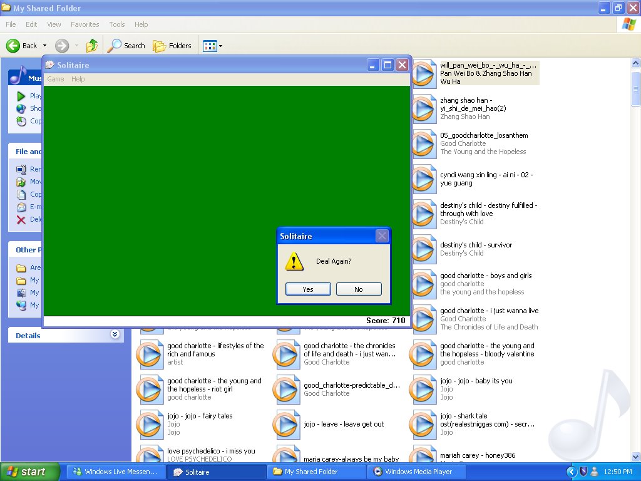Select good charlotte bloody valentine file icon
This screenshot has width=641, height=481.
click(x=423, y=354)
